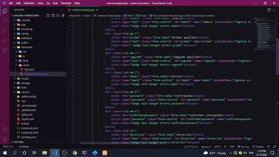Click the Go Live status bar button
279x157 pixels.
(243, 147)
